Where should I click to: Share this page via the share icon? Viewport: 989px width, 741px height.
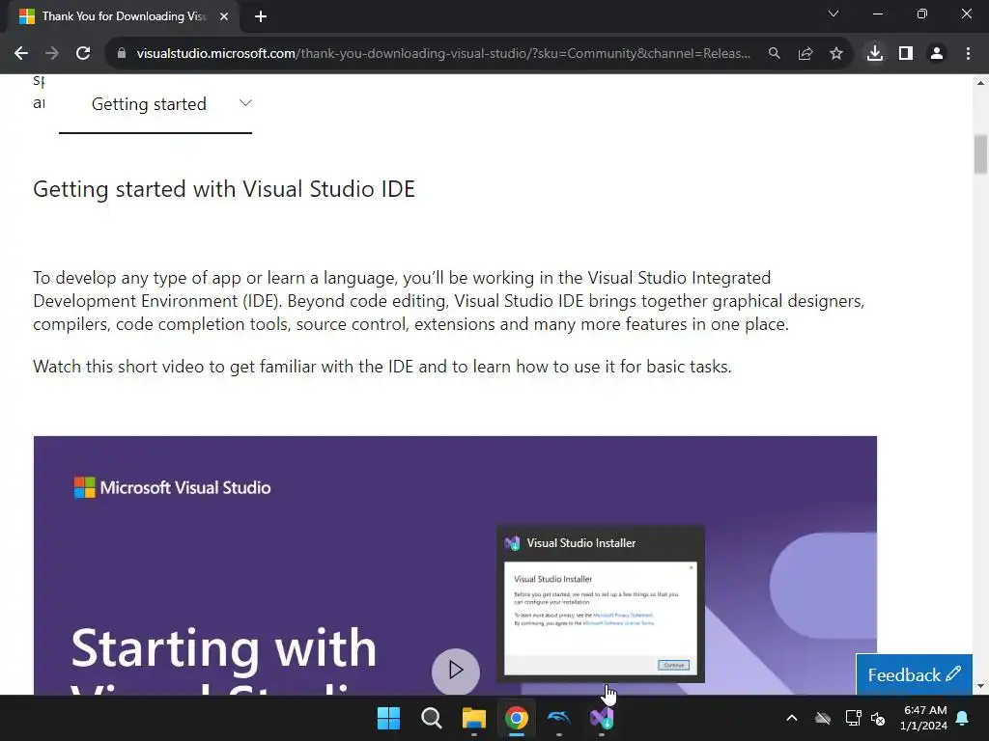point(805,54)
